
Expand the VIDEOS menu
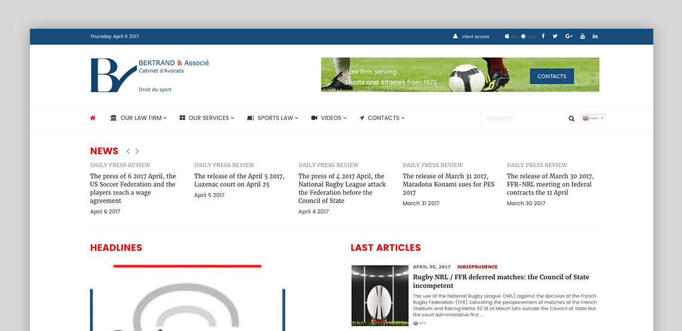[x=329, y=118]
